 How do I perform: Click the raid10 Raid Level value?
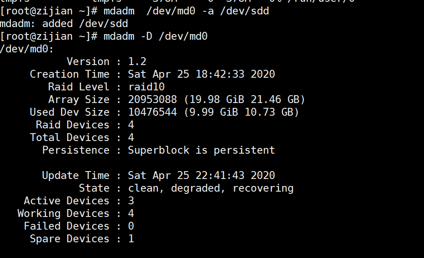pos(146,87)
